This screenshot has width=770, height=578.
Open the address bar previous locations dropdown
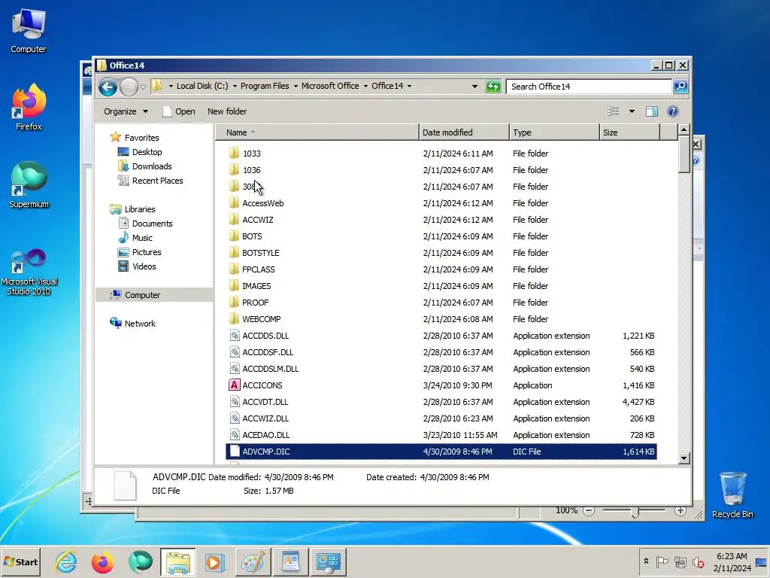click(474, 87)
